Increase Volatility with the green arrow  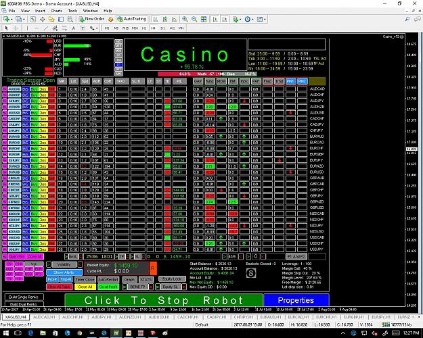pos(49,264)
